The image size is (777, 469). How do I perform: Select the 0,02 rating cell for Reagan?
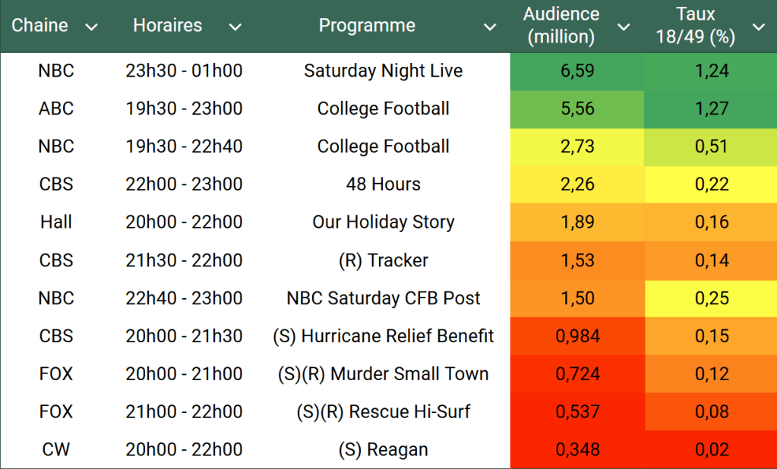[711, 449]
